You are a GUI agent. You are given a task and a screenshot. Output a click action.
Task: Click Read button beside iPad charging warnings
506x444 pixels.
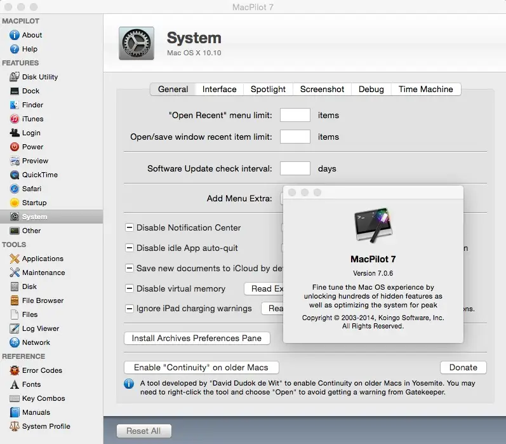click(x=272, y=309)
